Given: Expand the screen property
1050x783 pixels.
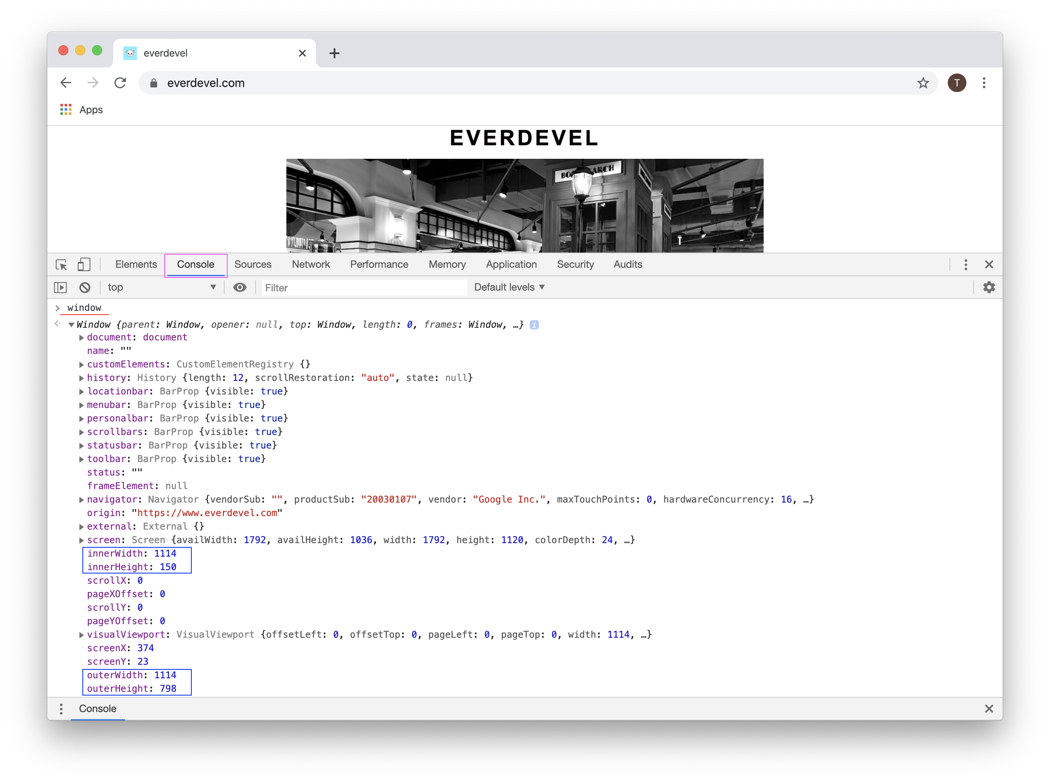Looking at the screenshot, I should pos(81,540).
